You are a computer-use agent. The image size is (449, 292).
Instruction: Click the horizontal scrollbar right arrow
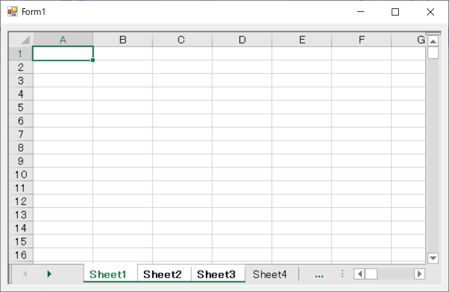pos(419,274)
